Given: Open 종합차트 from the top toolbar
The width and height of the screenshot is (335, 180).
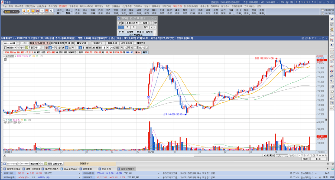Looking at the screenshot, I should click(124, 12).
